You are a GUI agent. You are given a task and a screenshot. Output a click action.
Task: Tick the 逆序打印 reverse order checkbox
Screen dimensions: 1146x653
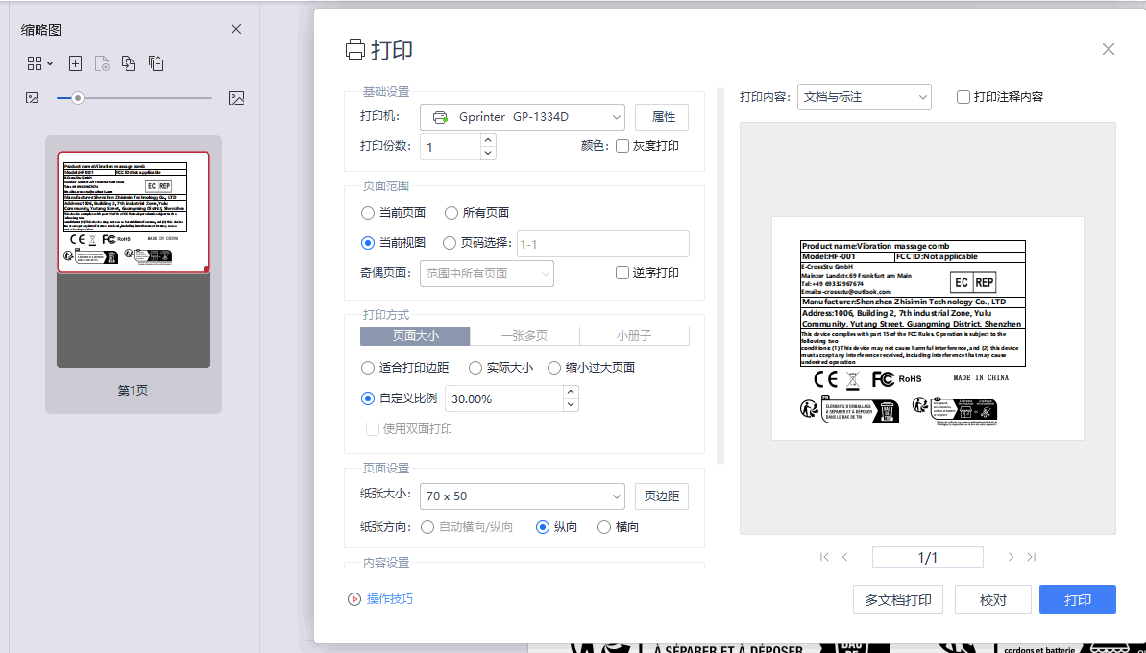(x=622, y=273)
